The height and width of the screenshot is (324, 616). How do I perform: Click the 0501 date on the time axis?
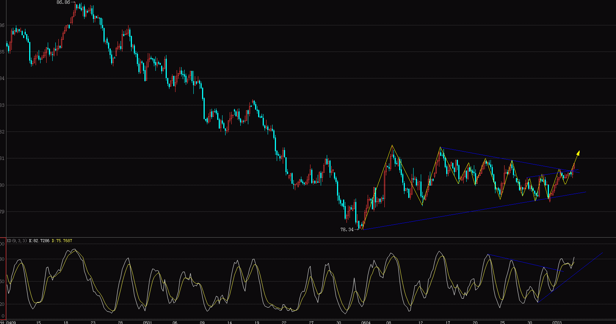147,322
